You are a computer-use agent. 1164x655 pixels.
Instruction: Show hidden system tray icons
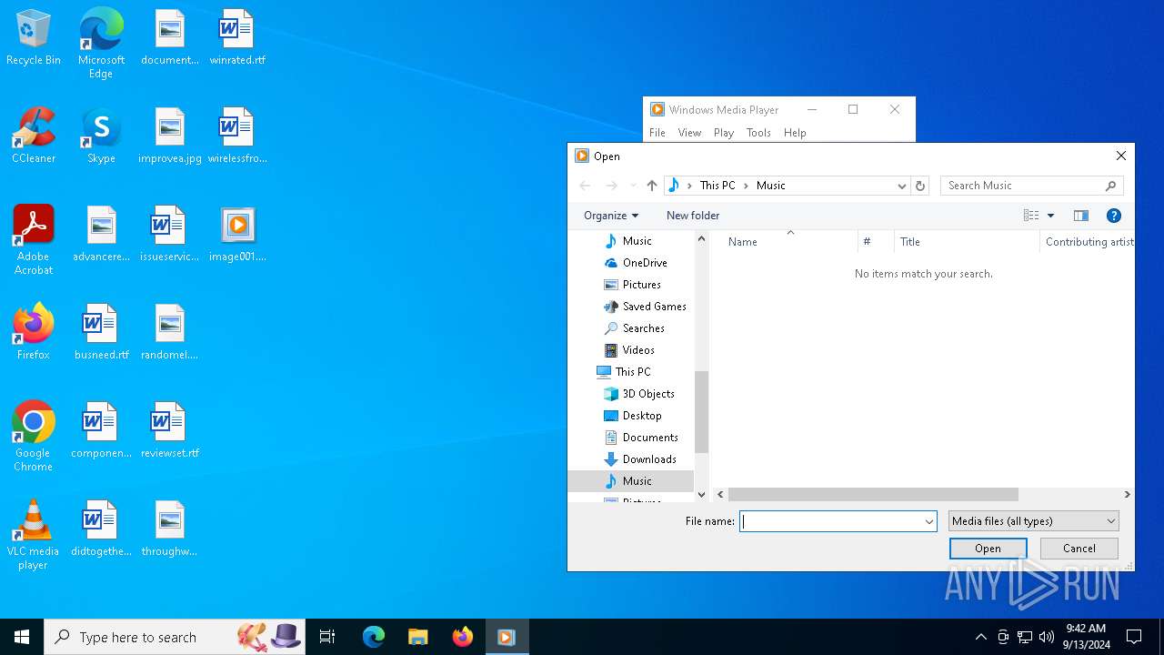(980, 637)
